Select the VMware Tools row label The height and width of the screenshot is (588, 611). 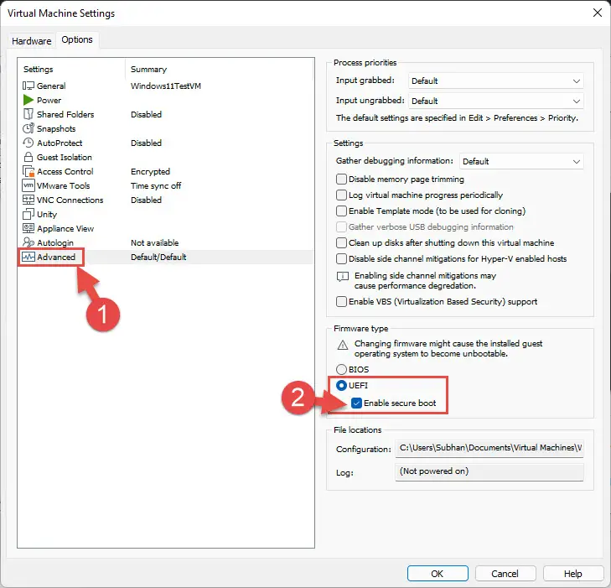tap(63, 185)
